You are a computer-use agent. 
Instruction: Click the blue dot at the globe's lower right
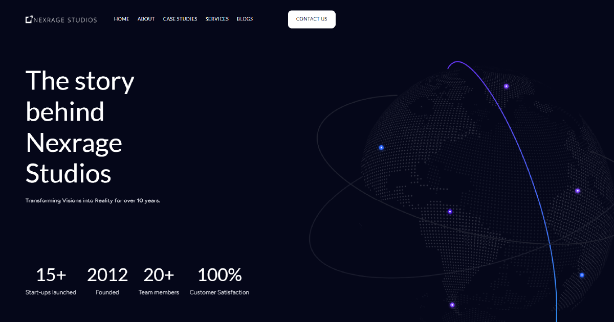point(581,274)
